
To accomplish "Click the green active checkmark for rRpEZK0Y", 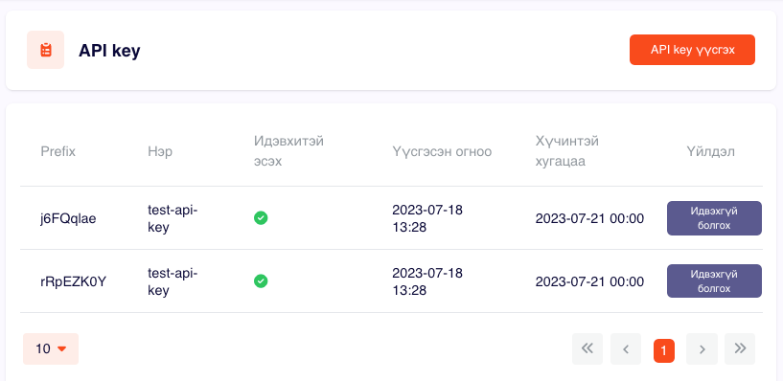I will (x=261, y=281).
